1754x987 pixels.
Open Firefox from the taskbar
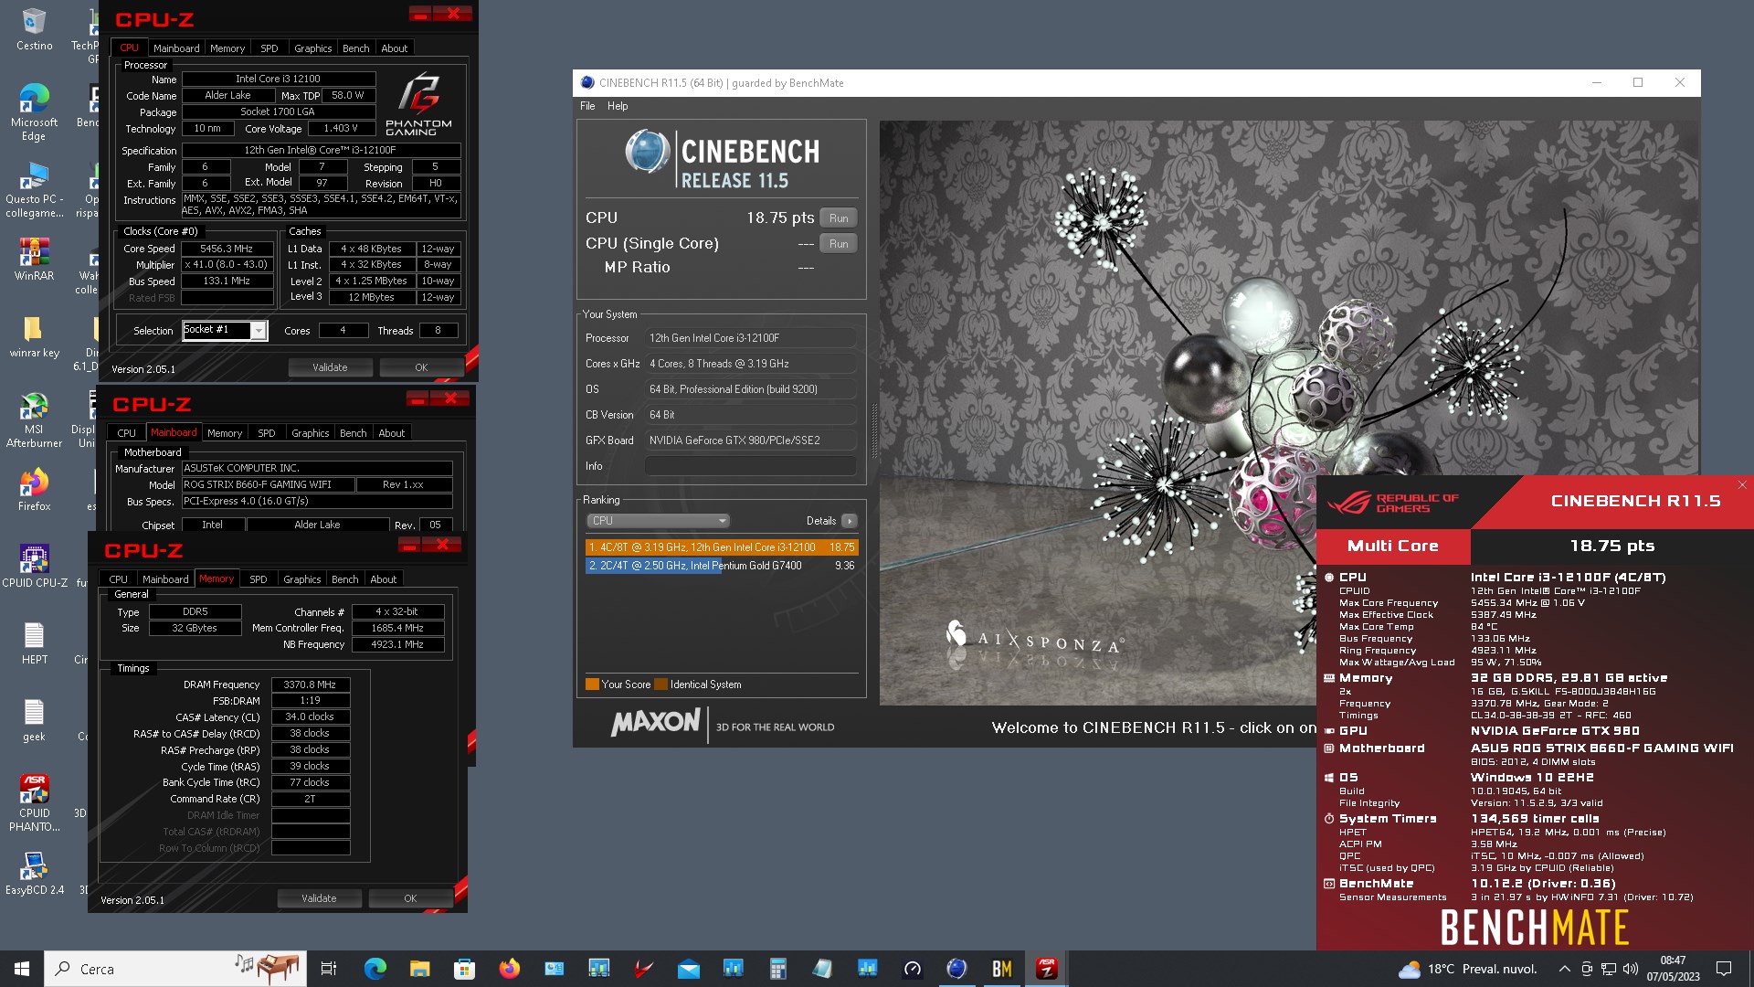coord(509,969)
